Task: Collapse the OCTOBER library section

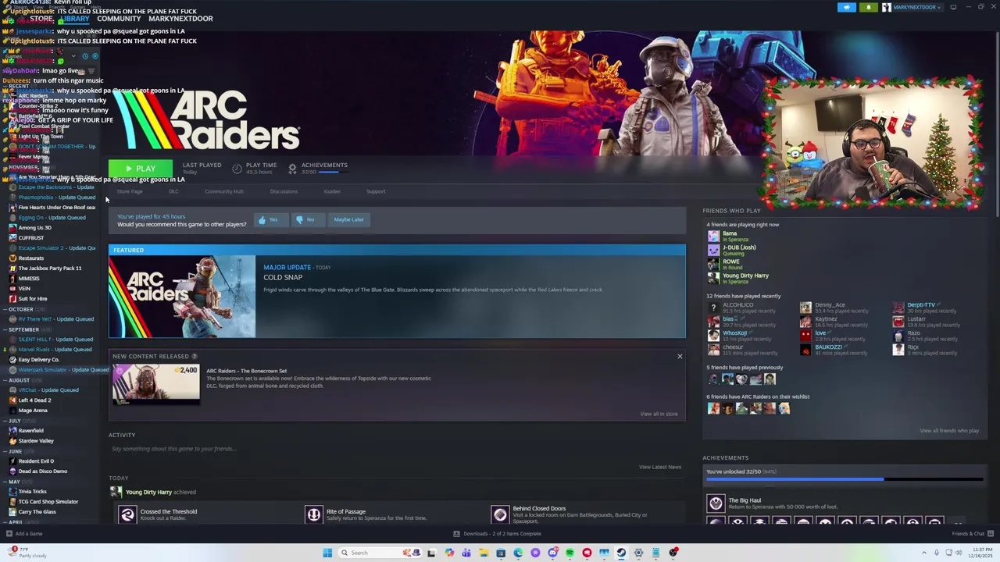Action: (5, 309)
